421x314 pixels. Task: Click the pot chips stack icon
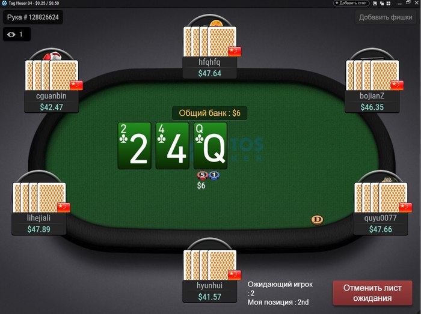click(x=209, y=175)
